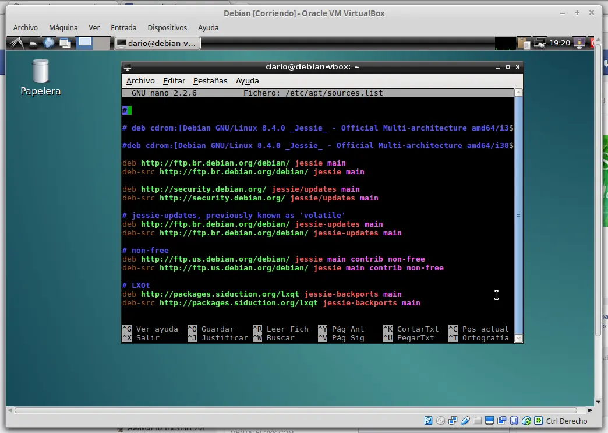
Task: Click the 19:20 panel clock
Action: pyautogui.click(x=560, y=43)
